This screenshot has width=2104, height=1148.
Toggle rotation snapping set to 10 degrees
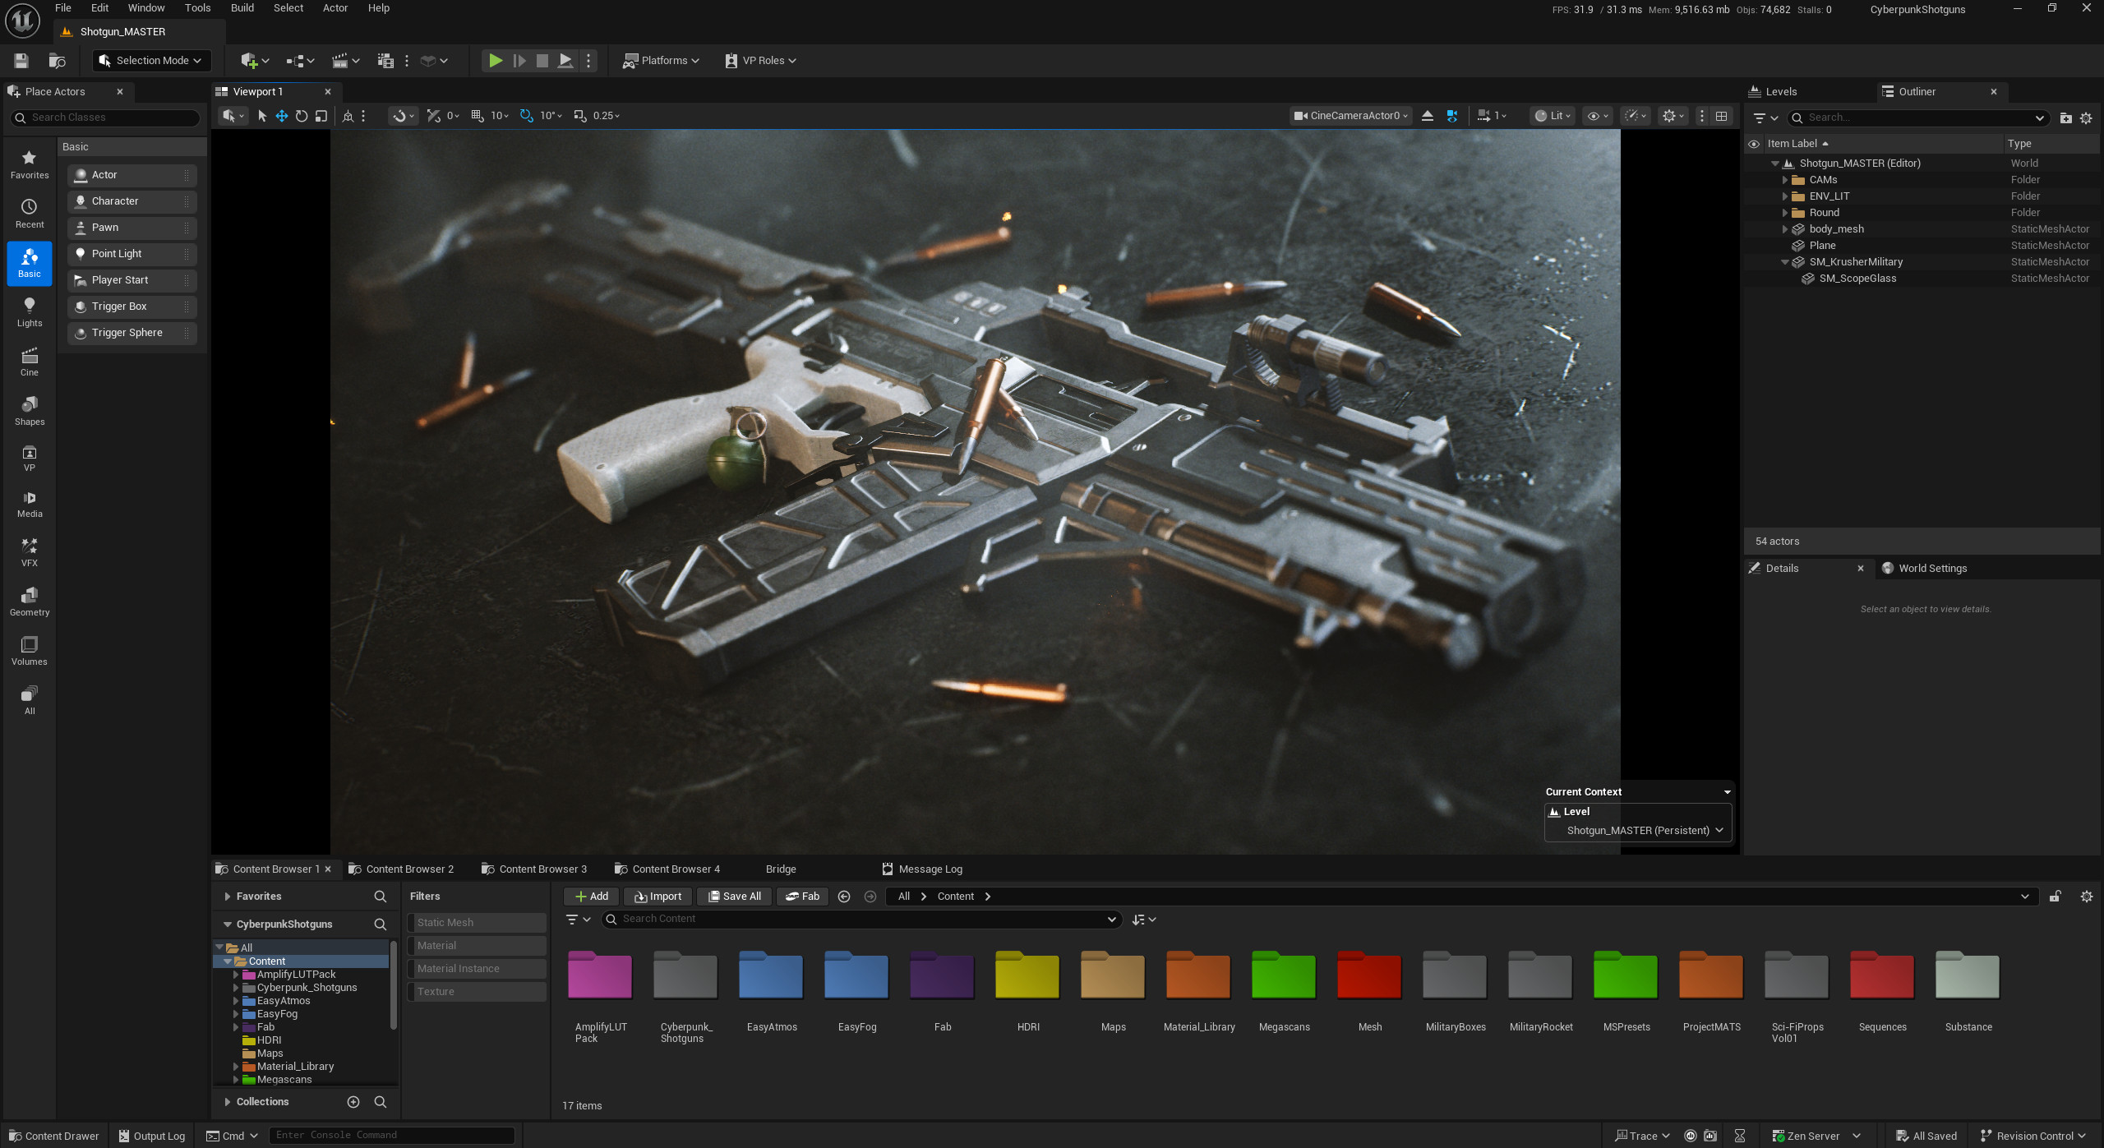pyautogui.click(x=526, y=116)
